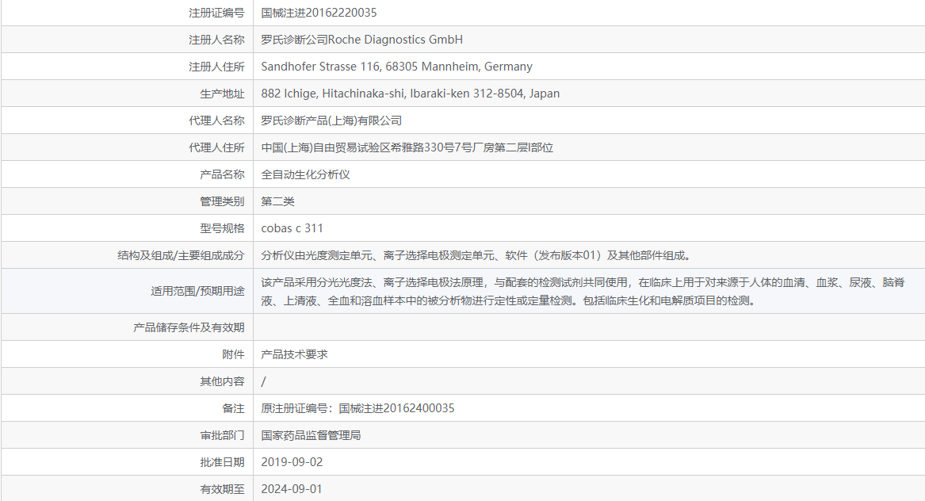Select the label 有效期至
This screenshot has width=925, height=501.
tap(223, 489)
